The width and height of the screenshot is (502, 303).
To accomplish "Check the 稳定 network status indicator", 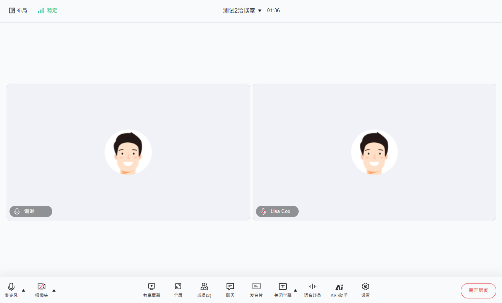I will pos(47,11).
